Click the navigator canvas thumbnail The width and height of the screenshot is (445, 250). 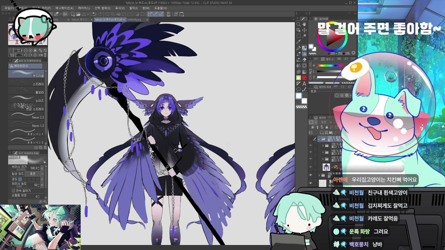click(28, 35)
